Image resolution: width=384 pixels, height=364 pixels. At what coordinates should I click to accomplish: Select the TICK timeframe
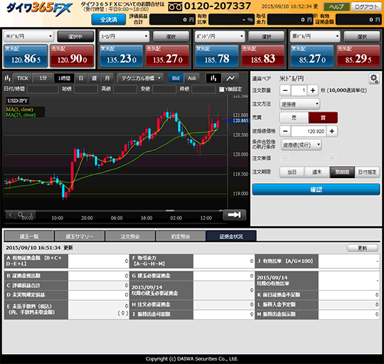(x=23, y=78)
